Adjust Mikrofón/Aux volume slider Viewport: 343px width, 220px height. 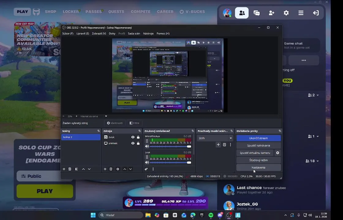click(x=170, y=146)
